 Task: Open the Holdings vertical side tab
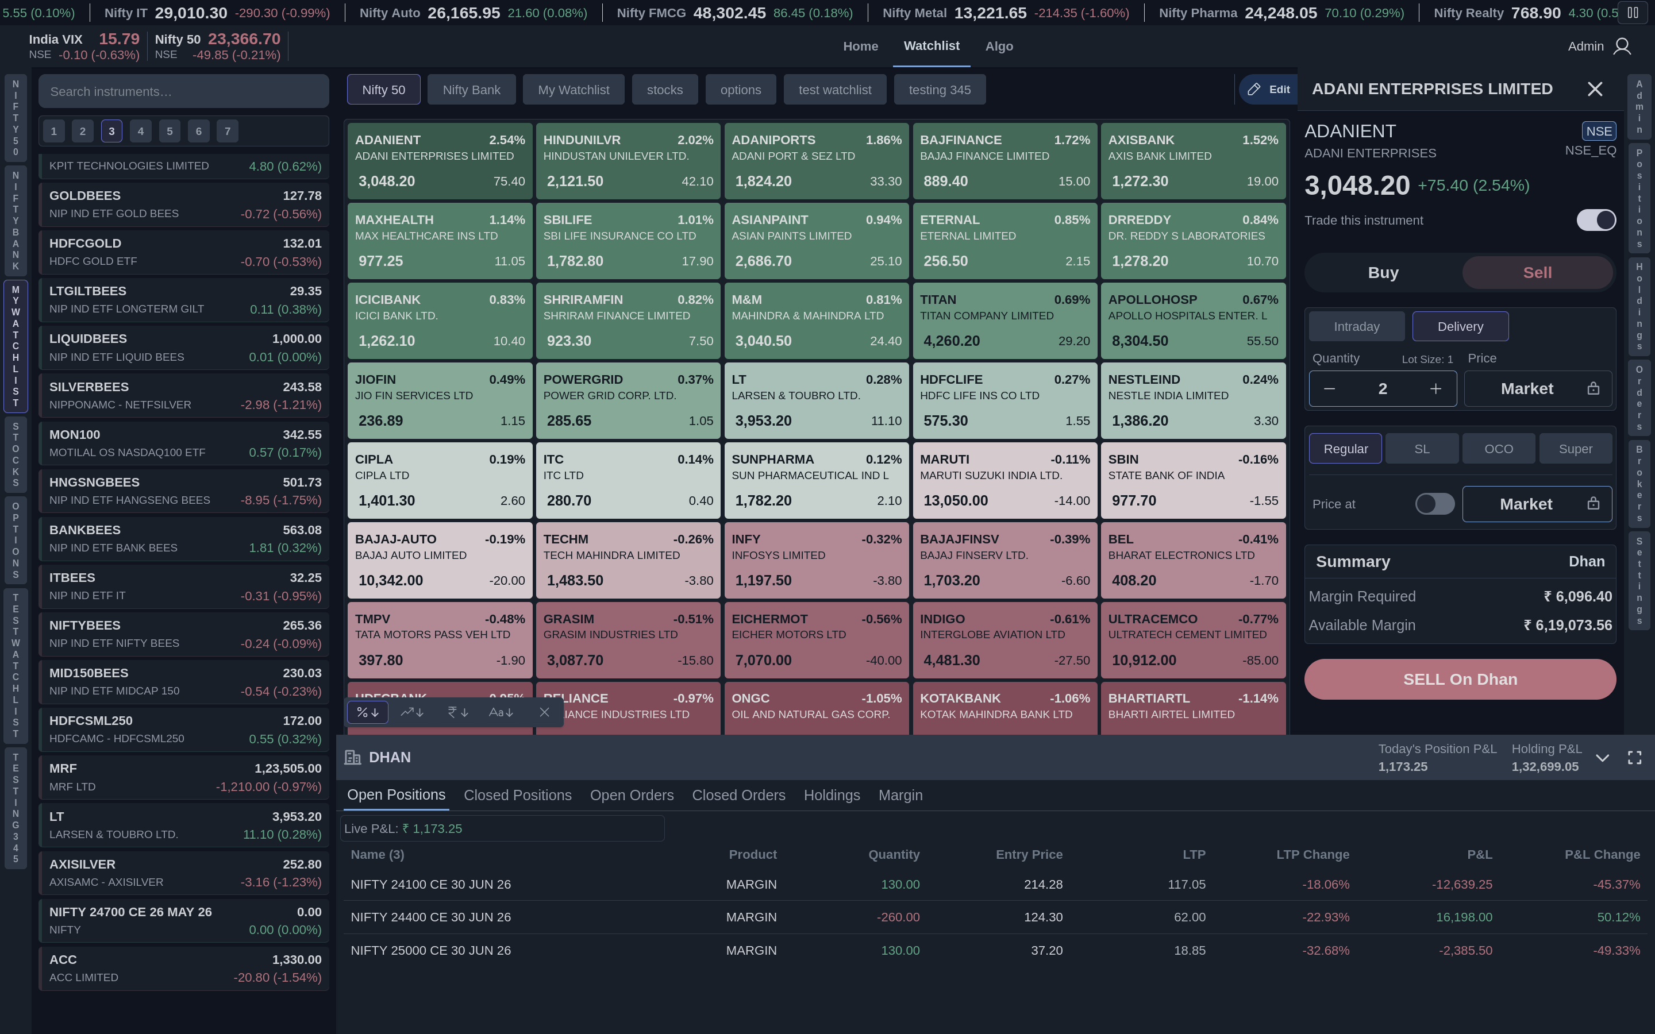(1639, 306)
